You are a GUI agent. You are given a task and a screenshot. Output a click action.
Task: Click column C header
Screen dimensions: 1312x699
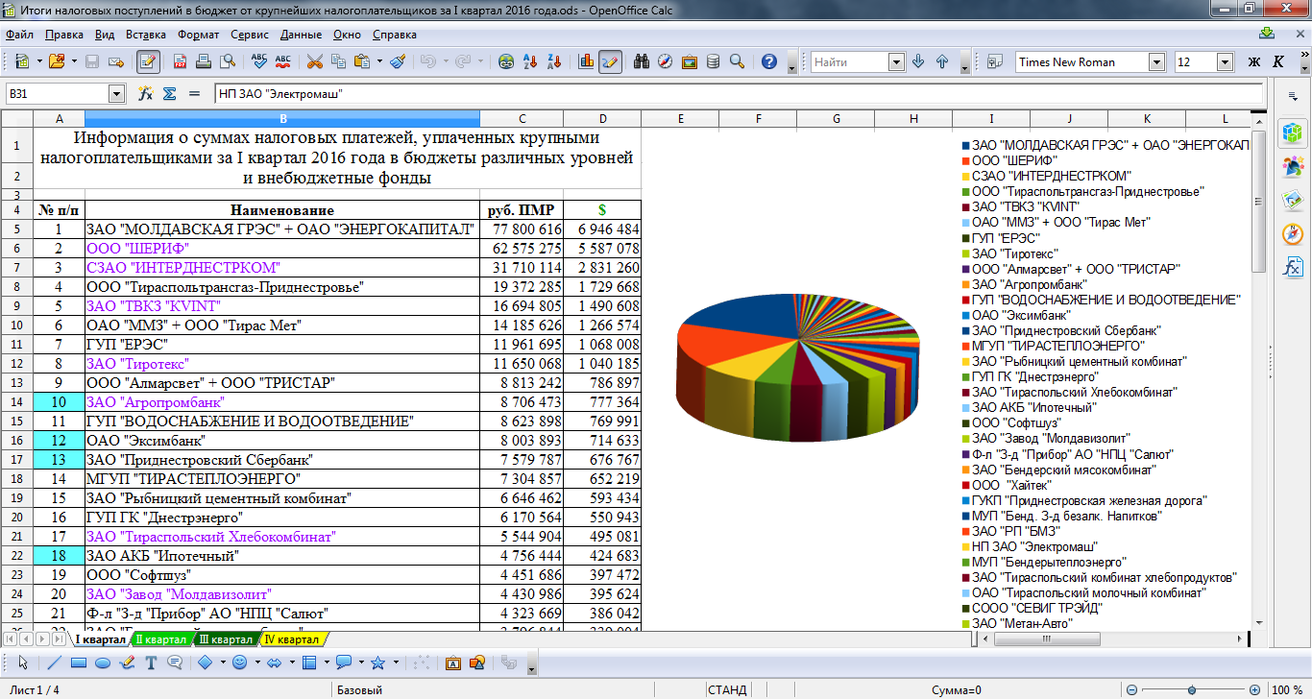[522, 119]
